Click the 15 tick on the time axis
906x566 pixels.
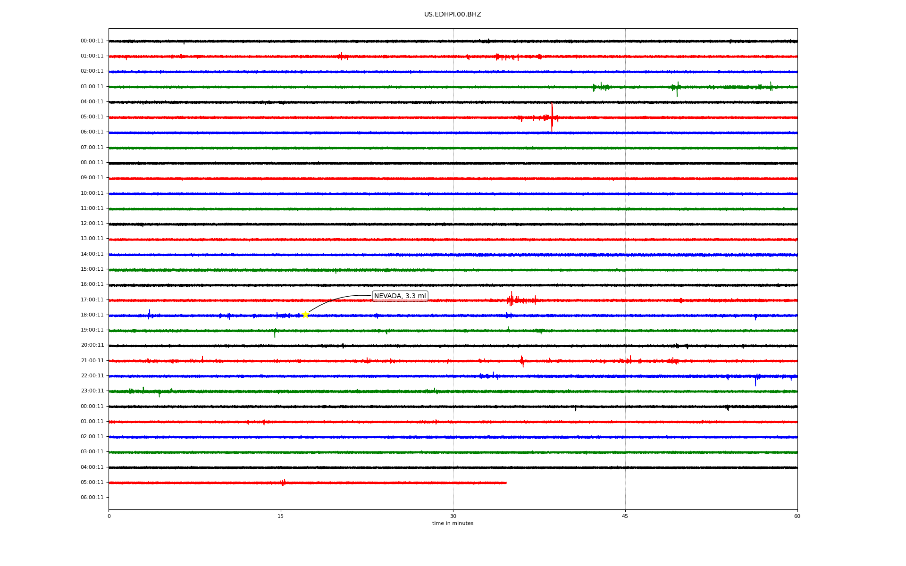coord(281,516)
